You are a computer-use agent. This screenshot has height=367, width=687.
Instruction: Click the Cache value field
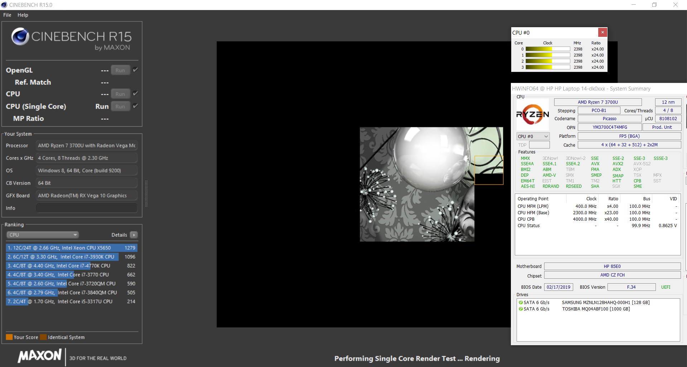[629, 145]
